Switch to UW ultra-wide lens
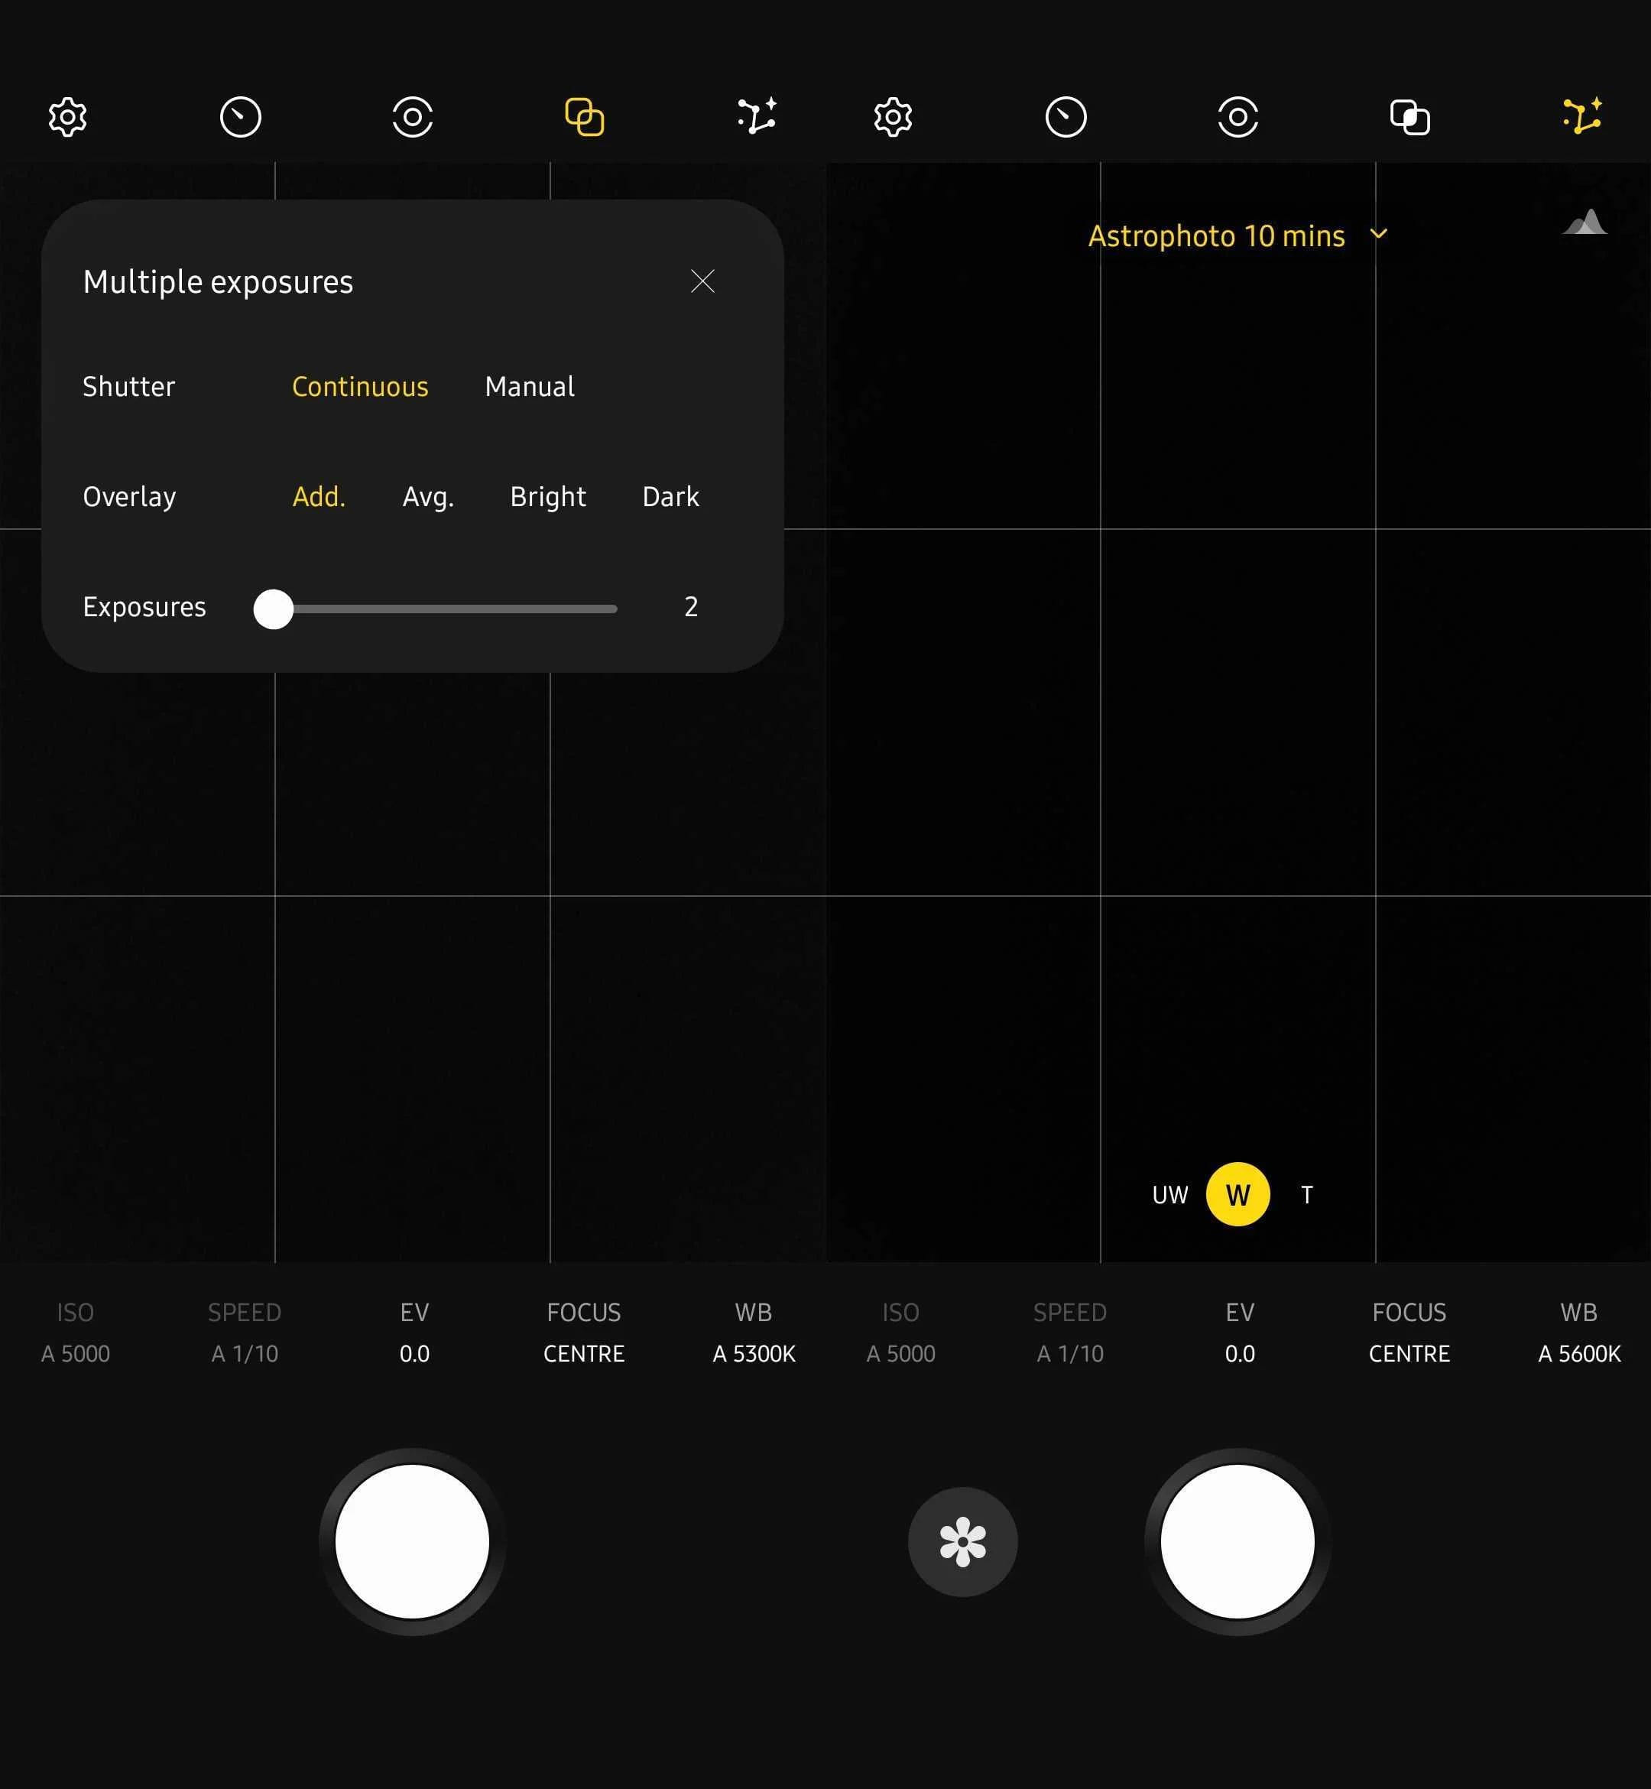 (1169, 1195)
